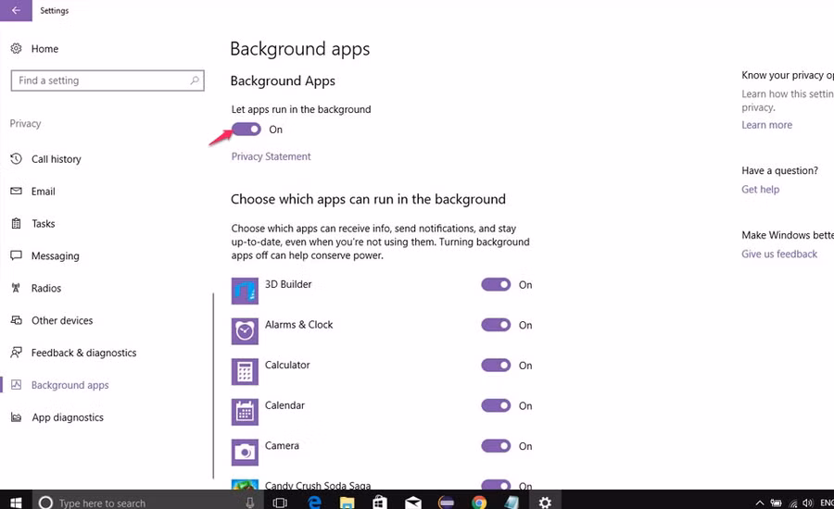Click the Calculator app icon
This screenshot has height=509, width=834.
pyautogui.click(x=245, y=371)
